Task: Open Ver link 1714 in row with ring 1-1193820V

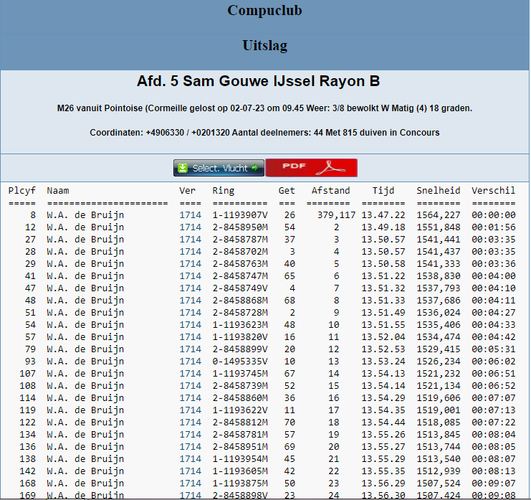Action: click(190, 337)
